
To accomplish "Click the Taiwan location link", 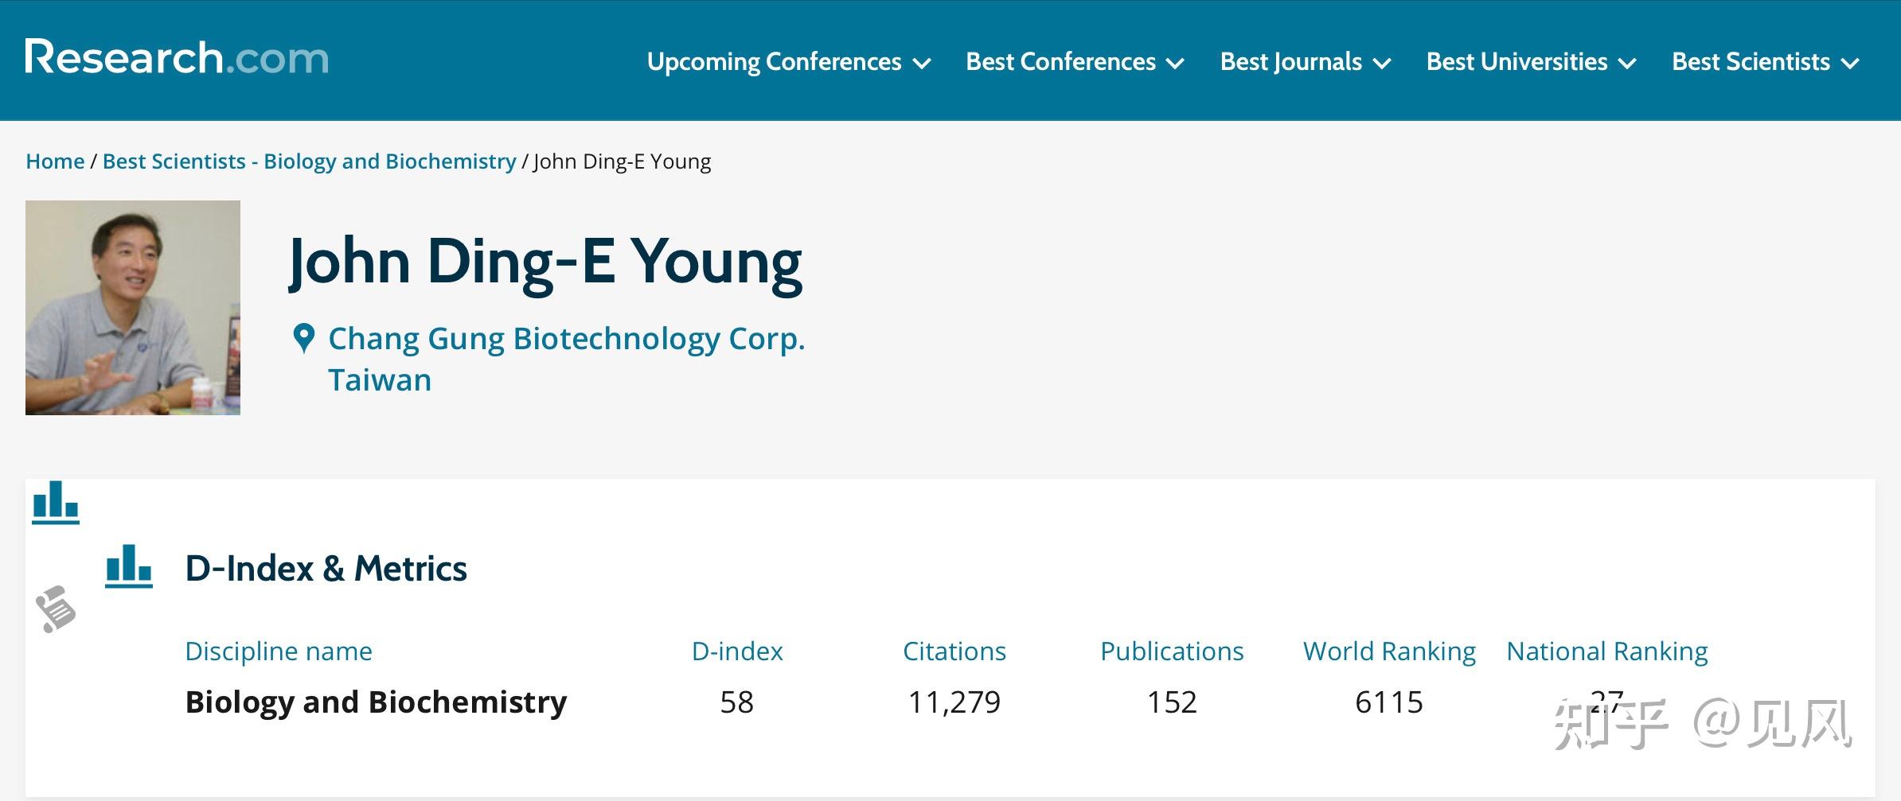I will [380, 380].
